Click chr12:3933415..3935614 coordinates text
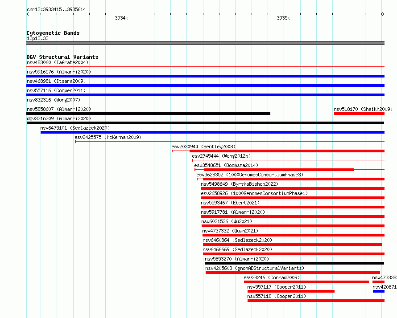The image size is (397, 318). pos(56,9)
